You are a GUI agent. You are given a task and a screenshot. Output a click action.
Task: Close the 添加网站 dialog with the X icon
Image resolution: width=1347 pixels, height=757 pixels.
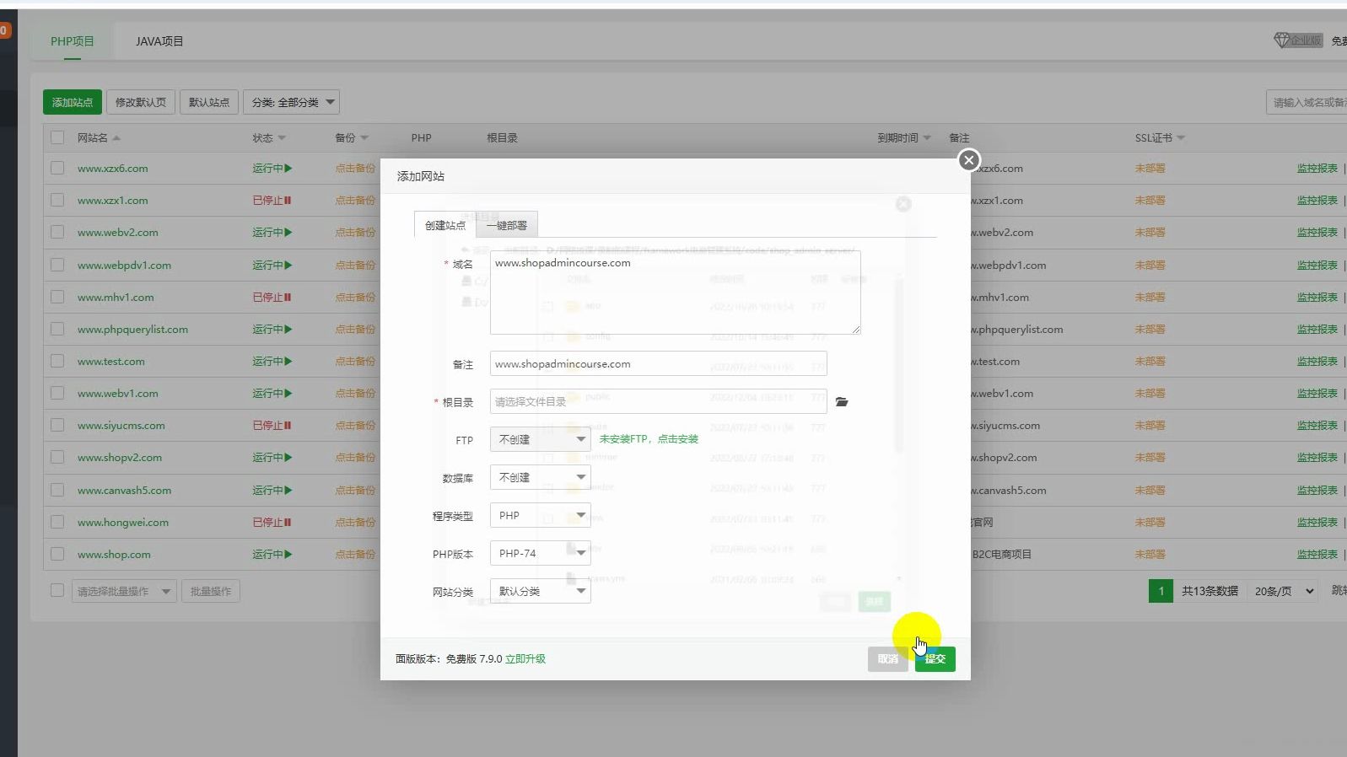[968, 160]
